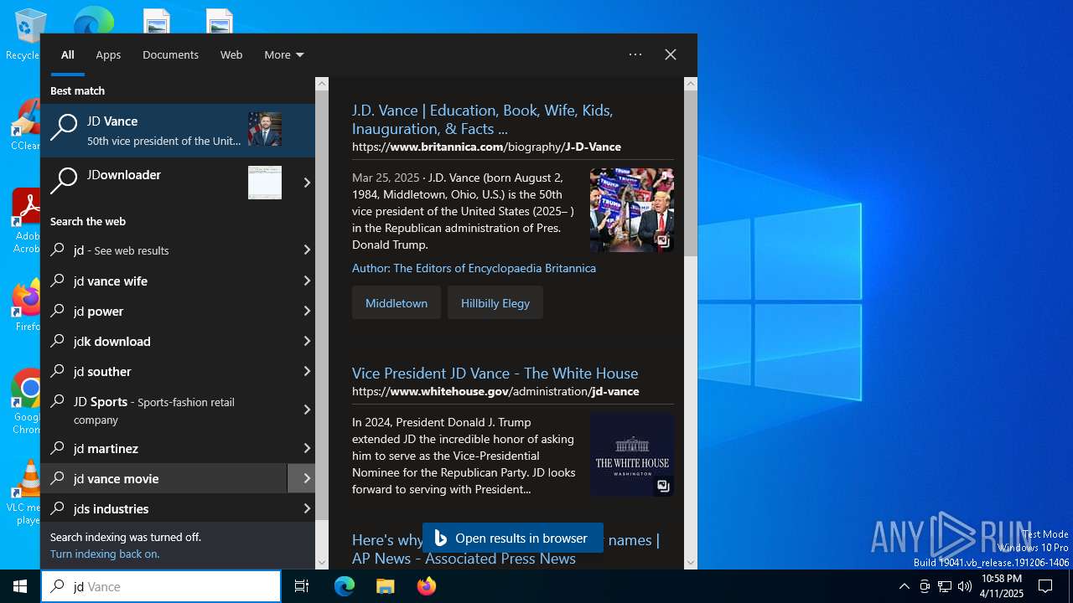Click scroll-down arrow of web preview scrollbar
This screenshot has height=603, width=1073.
pos(691,563)
